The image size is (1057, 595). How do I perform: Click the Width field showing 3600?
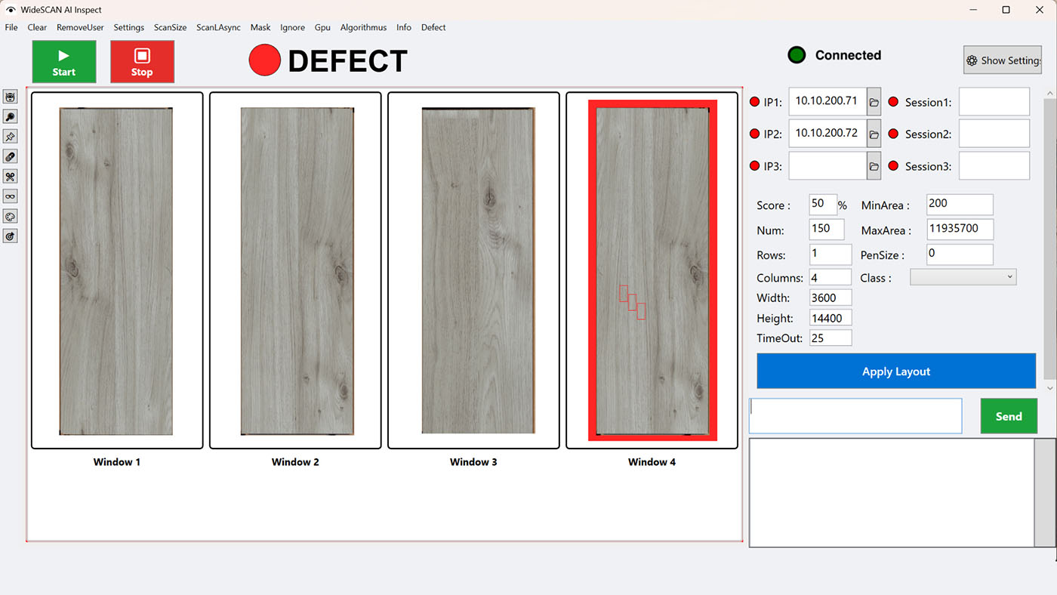click(x=830, y=297)
